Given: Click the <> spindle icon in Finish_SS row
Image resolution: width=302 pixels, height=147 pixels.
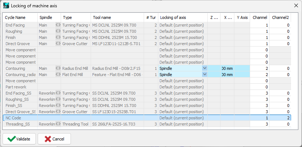Looking at the screenshot, I should tap(58, 106).
